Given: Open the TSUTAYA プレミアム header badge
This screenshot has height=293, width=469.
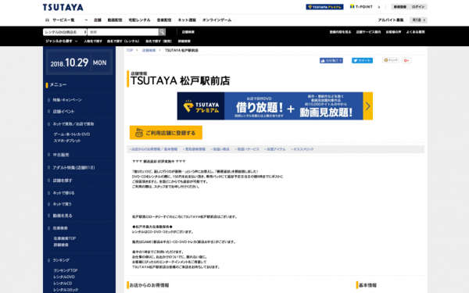Looking at the screenshot, I should (x=324, y=7).
